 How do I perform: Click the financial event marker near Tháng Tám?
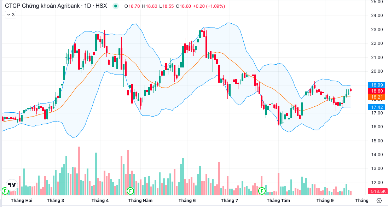click(x=262, y=191)
